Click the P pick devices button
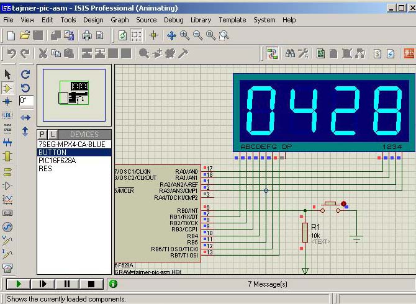The width and height of the screenshot is (416, 304). pos(42,134)
